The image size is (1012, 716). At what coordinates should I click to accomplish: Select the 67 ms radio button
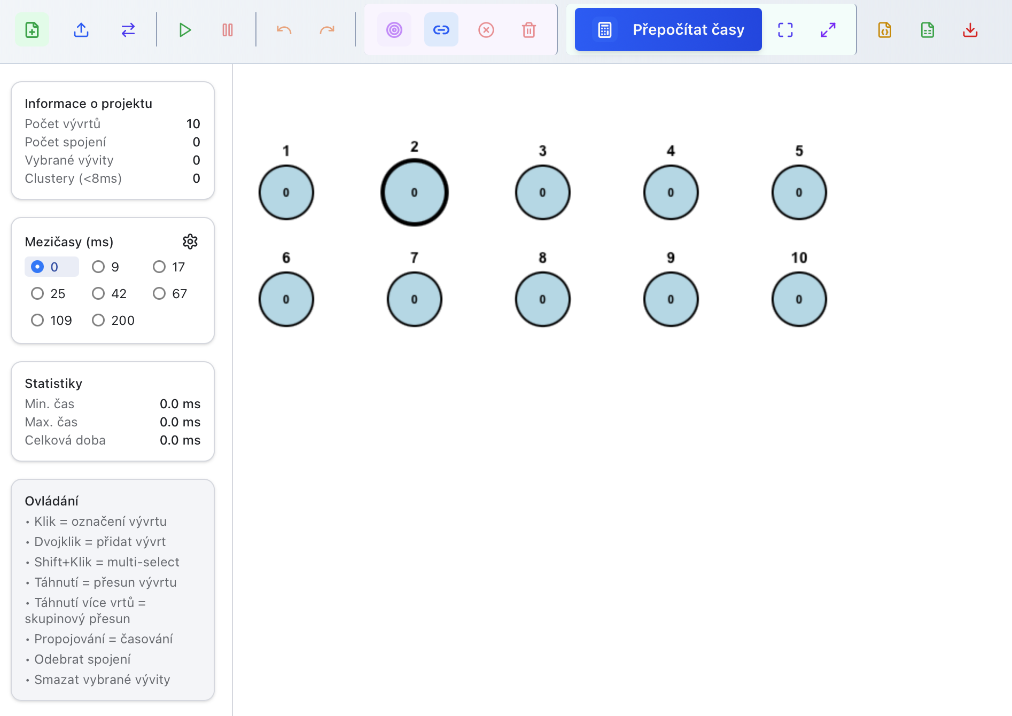[159, 293]
